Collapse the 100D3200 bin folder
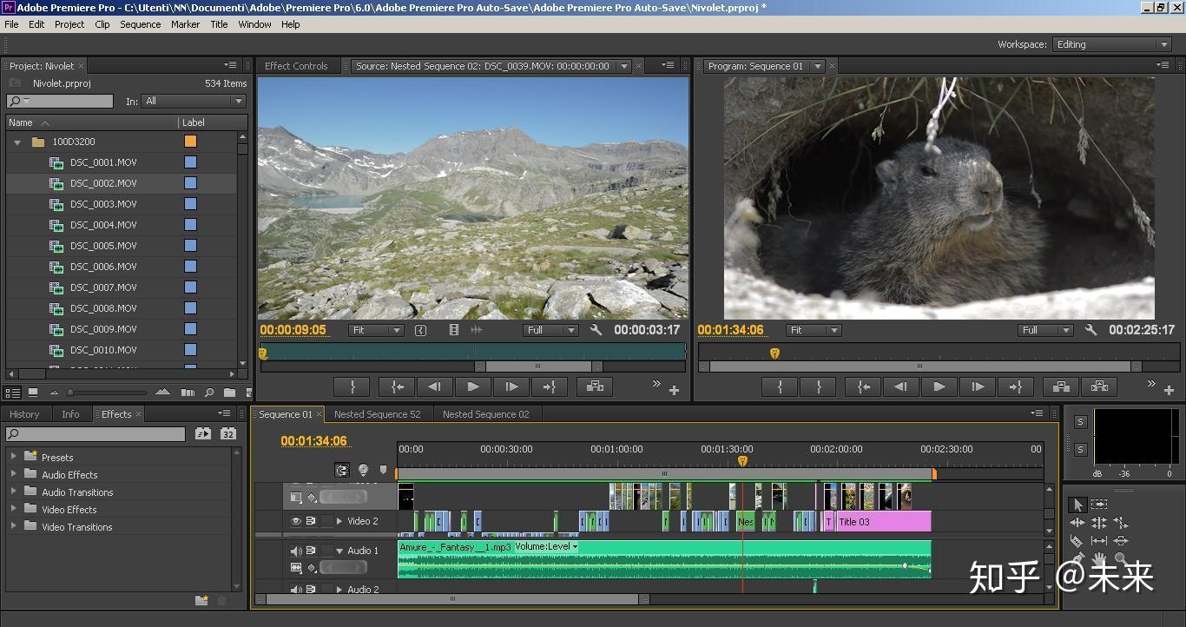Image resolution: width=1186 pixels, height=627 pixels. [x=17, y=142]
